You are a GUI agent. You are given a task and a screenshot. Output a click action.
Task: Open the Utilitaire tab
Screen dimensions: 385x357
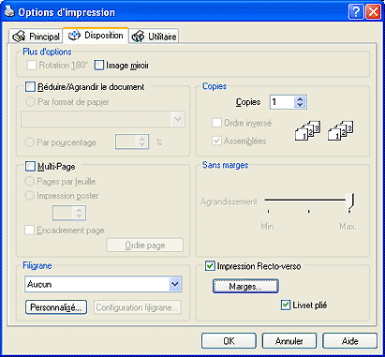[x=154, y=37]
